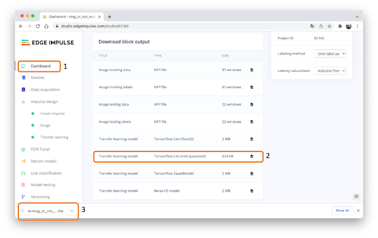The width and height of the screenshot is (378, 238).
Task: Download TensorFlow Lite float32 model
Action: (x=252, y=139)
